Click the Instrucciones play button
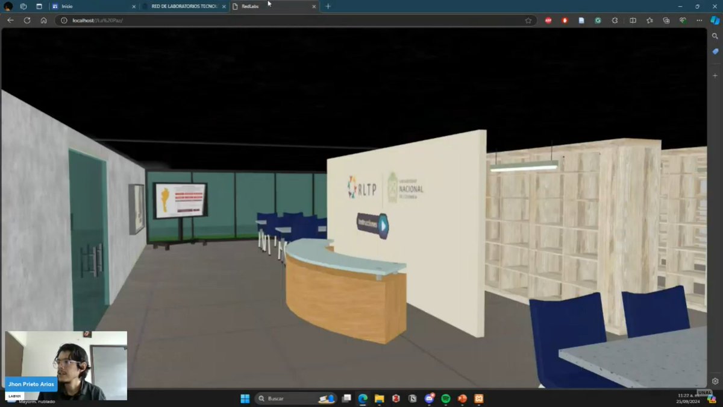The height and width of the screenshot is (407, 723). 372,225
